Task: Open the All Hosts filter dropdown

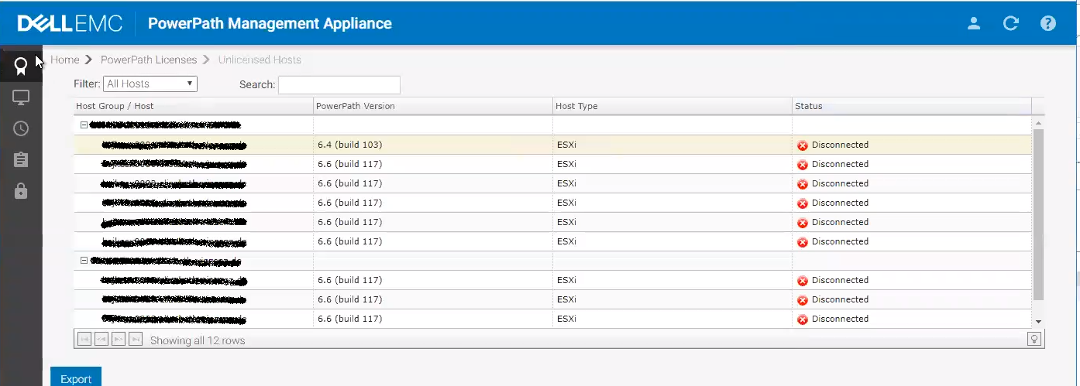Action: pyautogui.click(x=150, y=84)
